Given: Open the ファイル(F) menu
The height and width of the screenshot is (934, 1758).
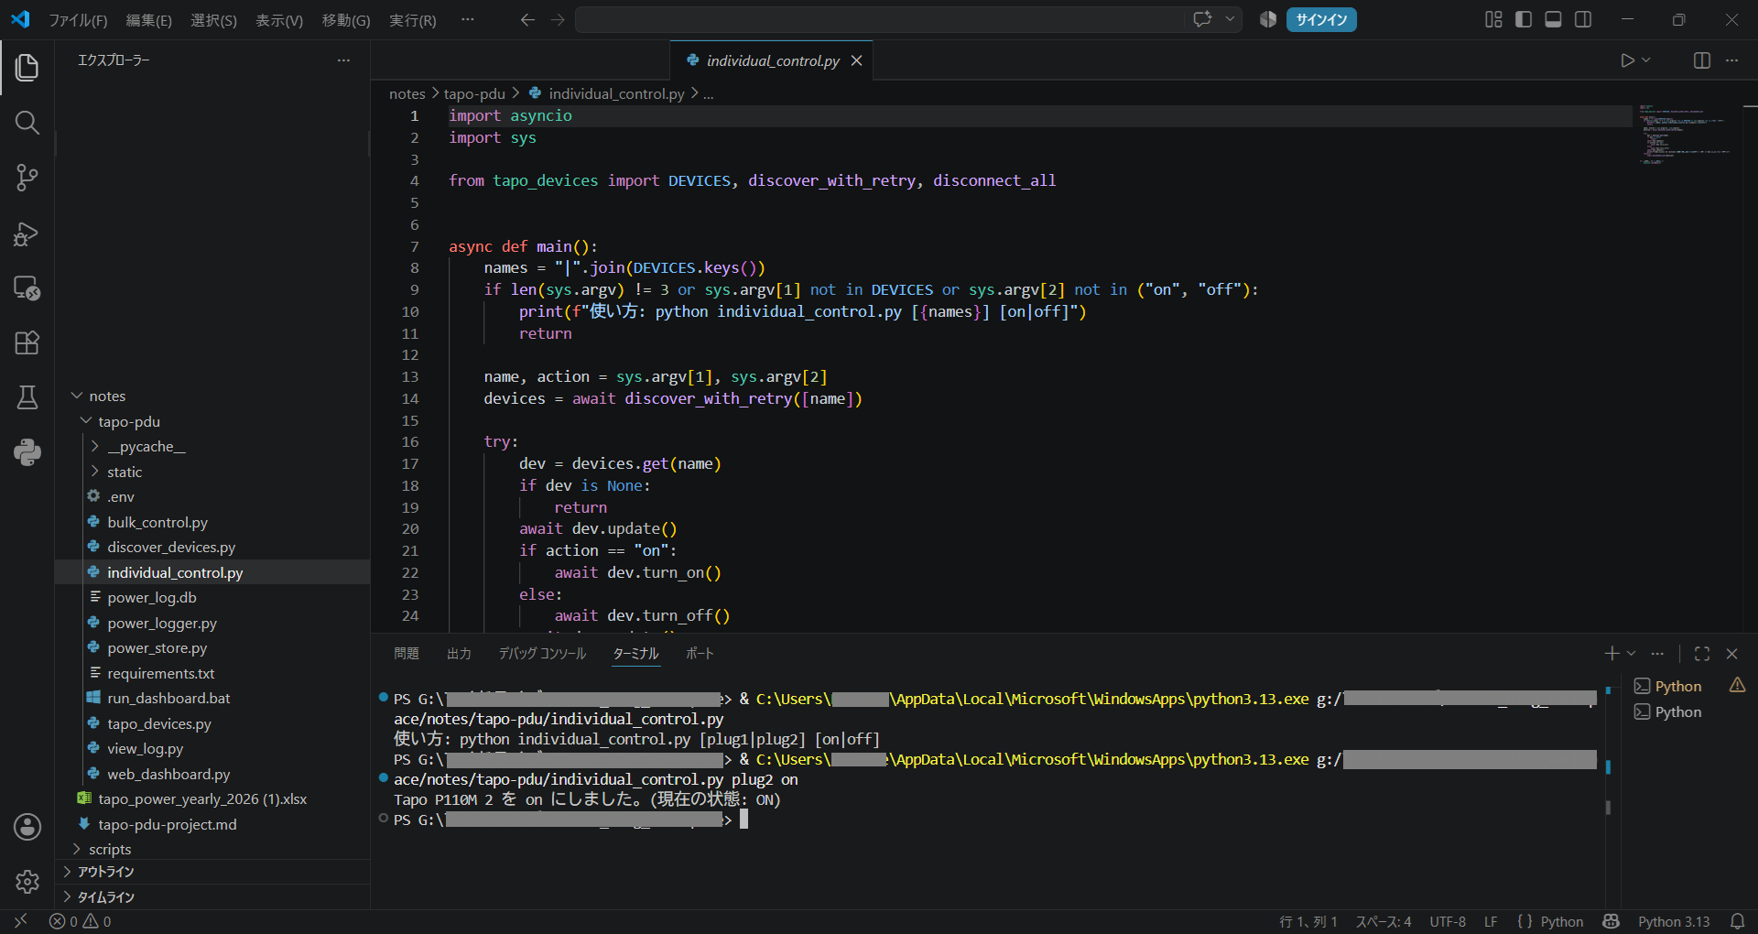Looking at the screenshot, I should [x=78, y=20].
